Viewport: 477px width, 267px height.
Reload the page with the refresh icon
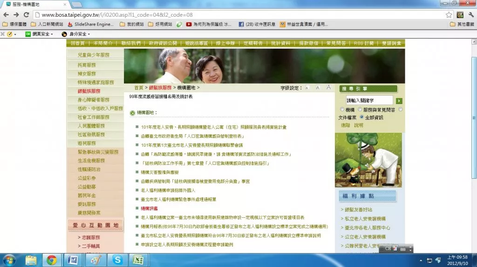27,14
